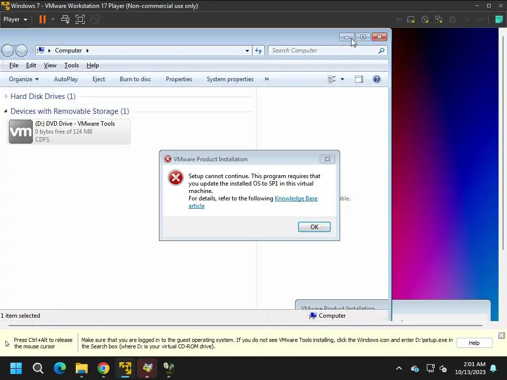507x380 pixels.
Task: Collapse Devices with Removable Storage group
Action: pos(5,111)
